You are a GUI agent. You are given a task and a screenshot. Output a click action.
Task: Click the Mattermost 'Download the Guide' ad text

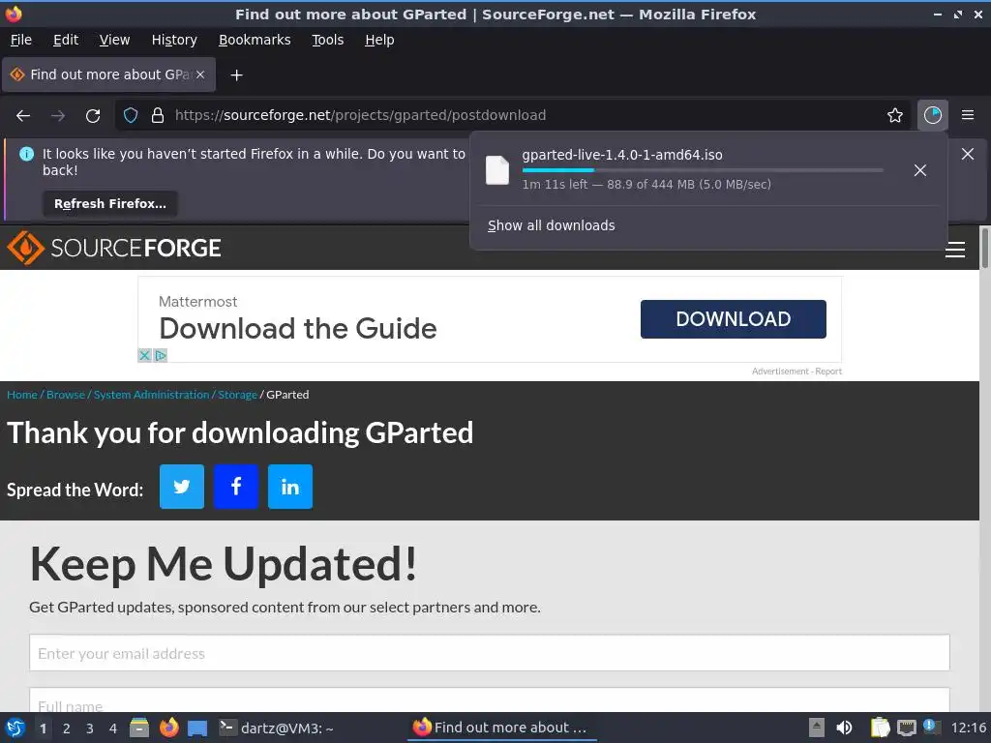(298, 329)
